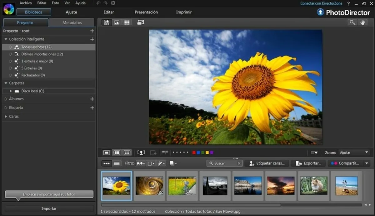The width and height of the screenshot is (375, 216).
Task: Select the hand pan tool
Action: 363,22
